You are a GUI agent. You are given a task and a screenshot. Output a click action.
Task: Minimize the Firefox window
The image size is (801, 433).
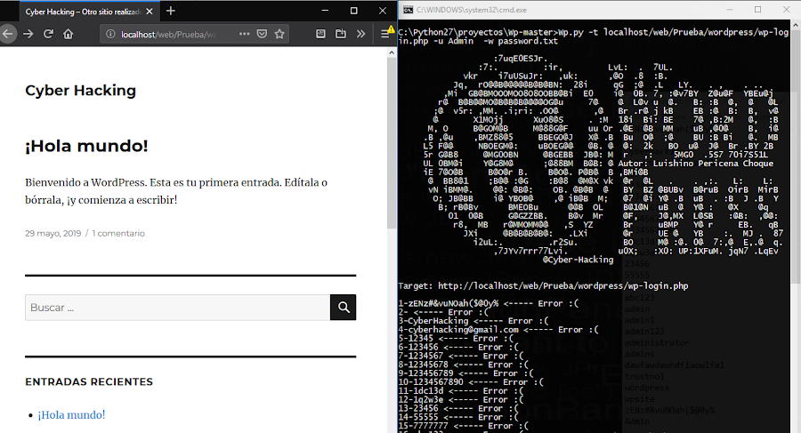point(326,10)
